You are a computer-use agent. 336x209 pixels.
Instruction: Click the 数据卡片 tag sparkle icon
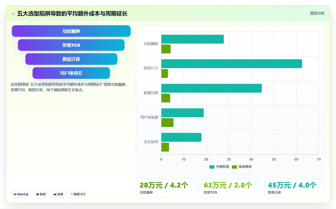tap(72, 194)
